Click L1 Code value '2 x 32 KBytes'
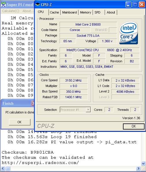This screenshot has width=146, height=172. (125, 86)
